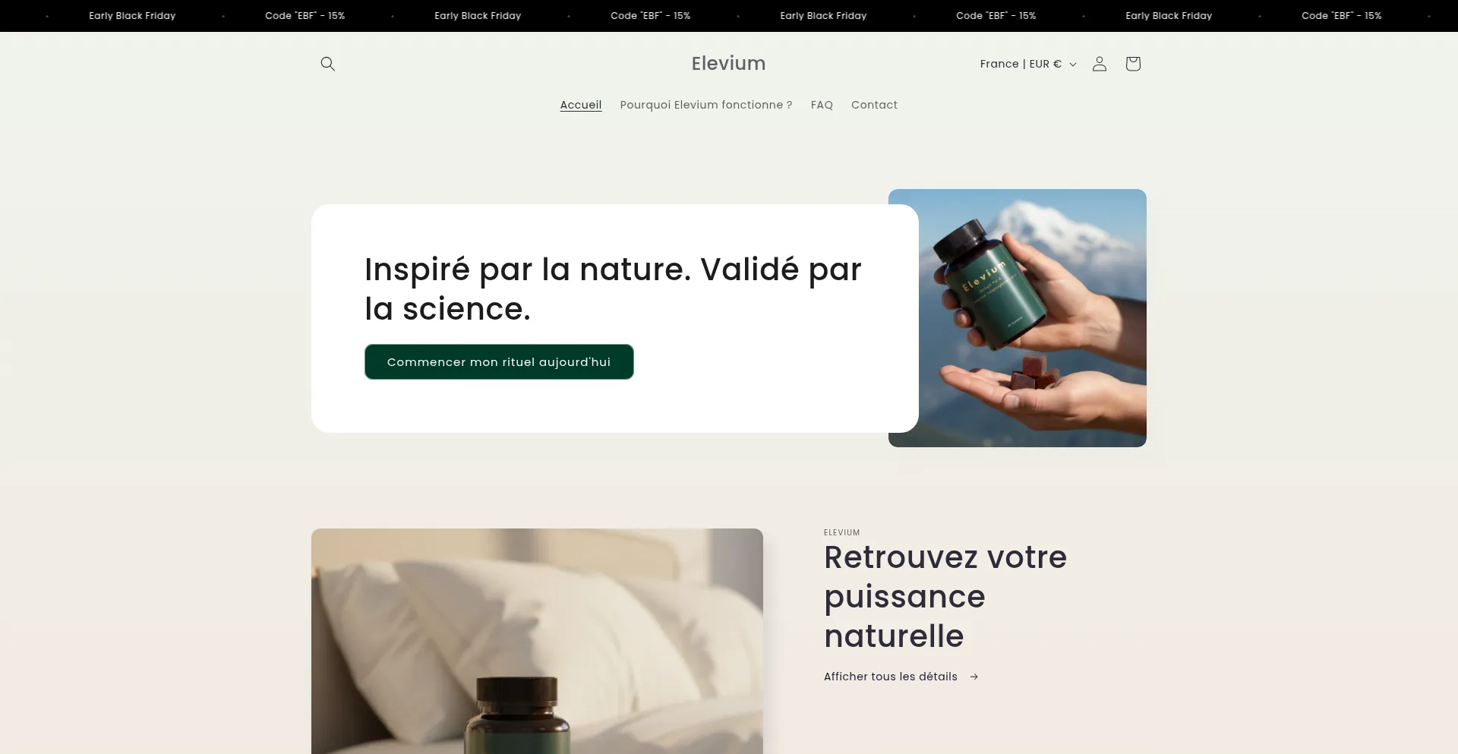This screenshot has width=1458, height=754.
Task: Click the Retrouvez votre puissance naturelle heading
Action: [945, 597]
